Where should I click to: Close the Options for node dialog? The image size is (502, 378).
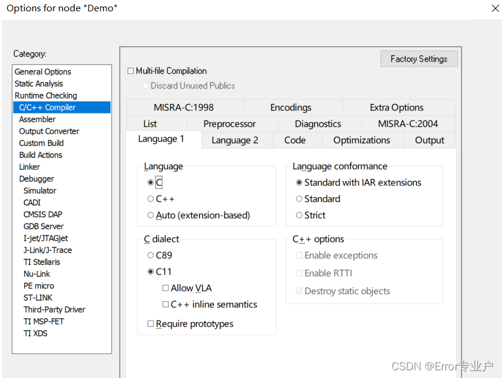(x=495, y=8)
